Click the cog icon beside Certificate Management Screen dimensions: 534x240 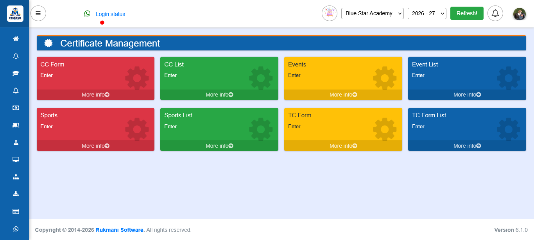click(x=48, y=43)
